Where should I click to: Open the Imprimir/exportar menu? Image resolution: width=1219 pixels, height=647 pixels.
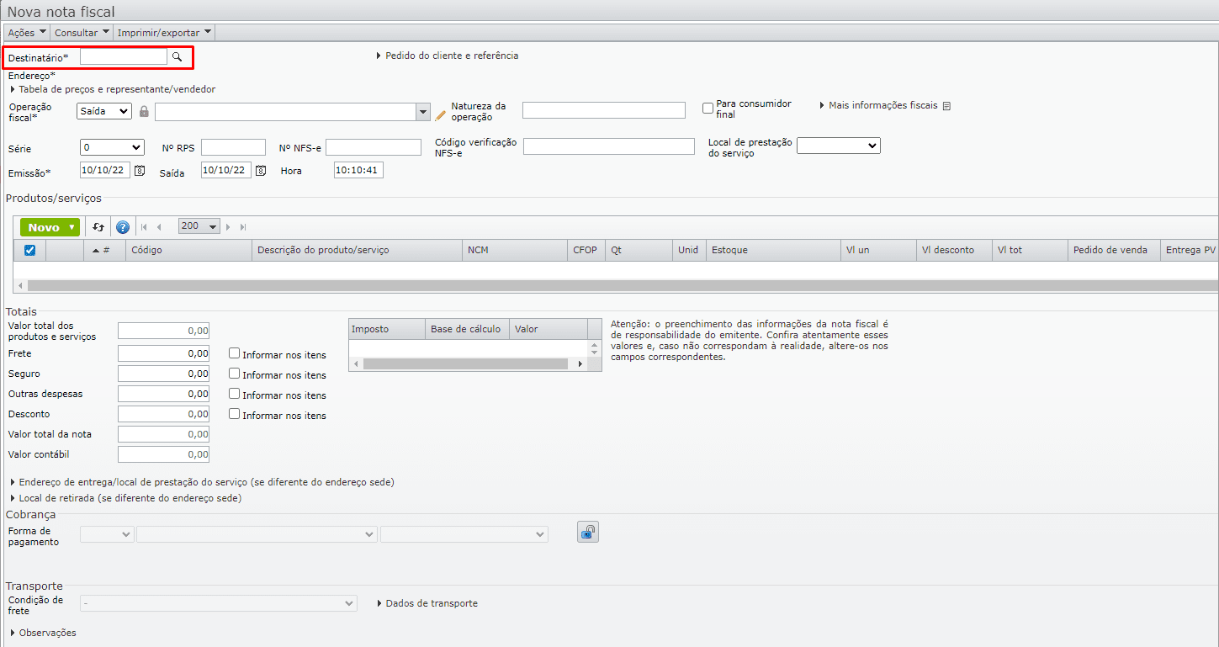click(164, 33)
